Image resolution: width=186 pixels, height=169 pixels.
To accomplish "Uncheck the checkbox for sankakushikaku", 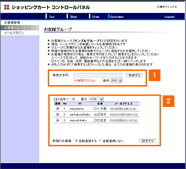I will [58, 114].
